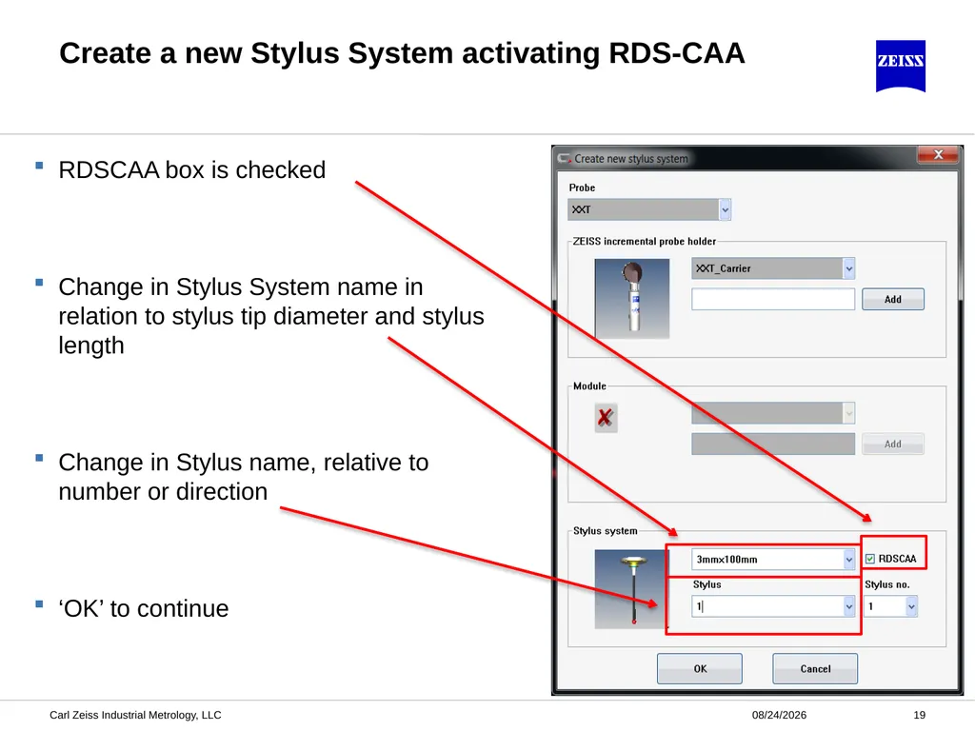
Task: Click the probe holder thumbnail image
Action: 632,298
